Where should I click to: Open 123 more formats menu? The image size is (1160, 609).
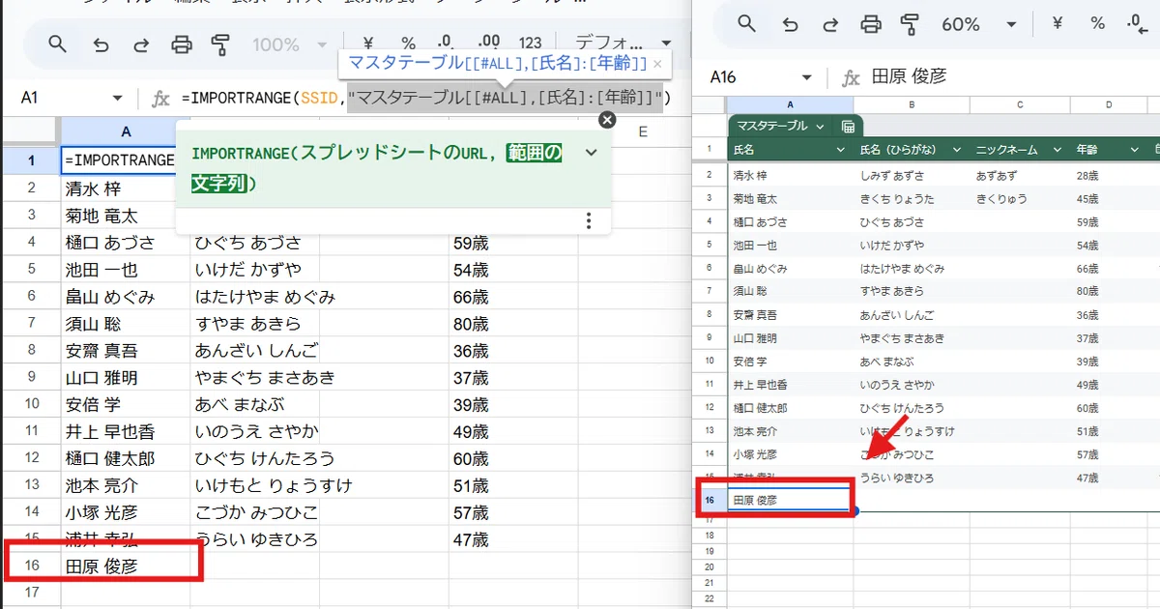[531, 43]
